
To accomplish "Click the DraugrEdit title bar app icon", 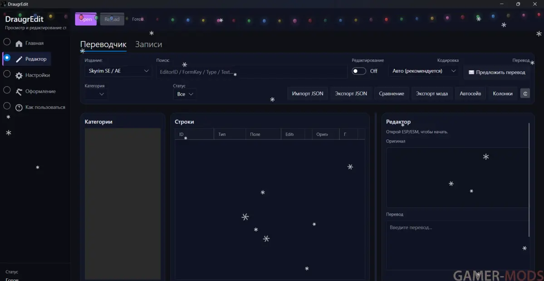I will [4, 4].
